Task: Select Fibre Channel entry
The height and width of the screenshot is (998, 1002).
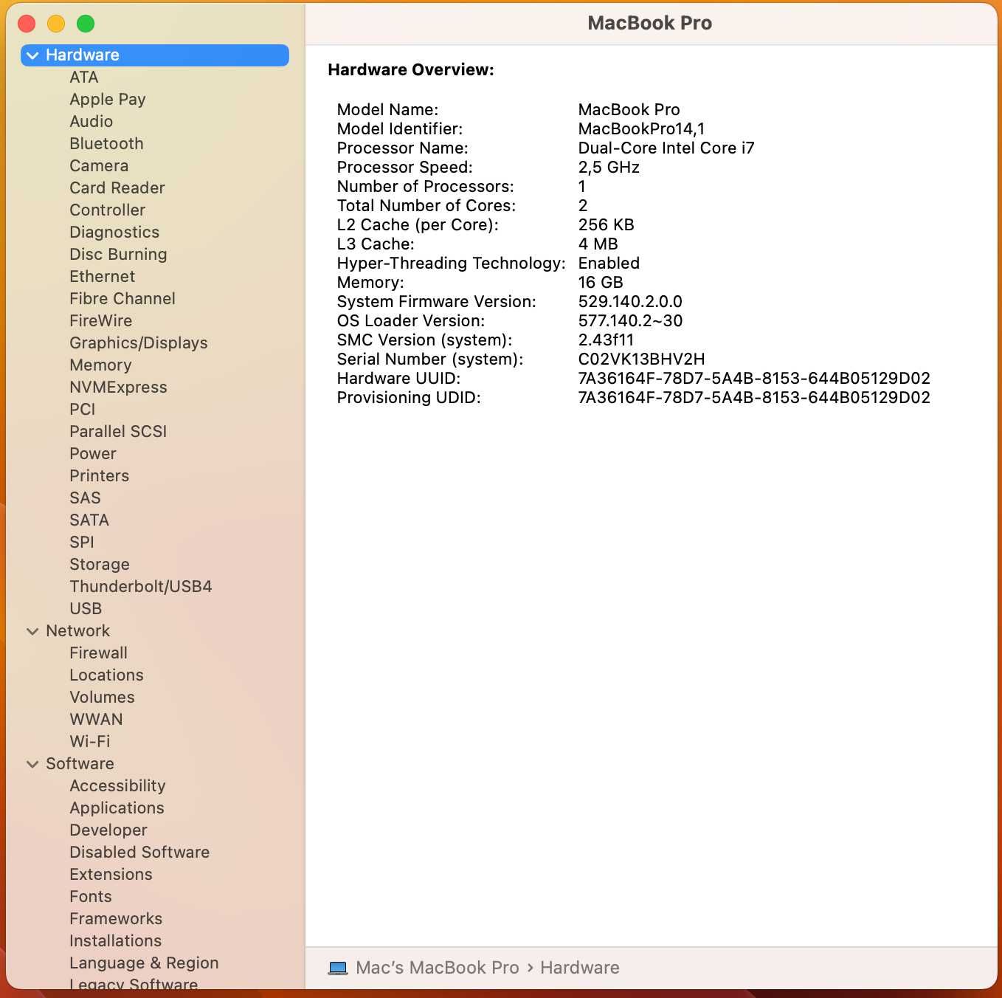Action: tap(122, 299)
